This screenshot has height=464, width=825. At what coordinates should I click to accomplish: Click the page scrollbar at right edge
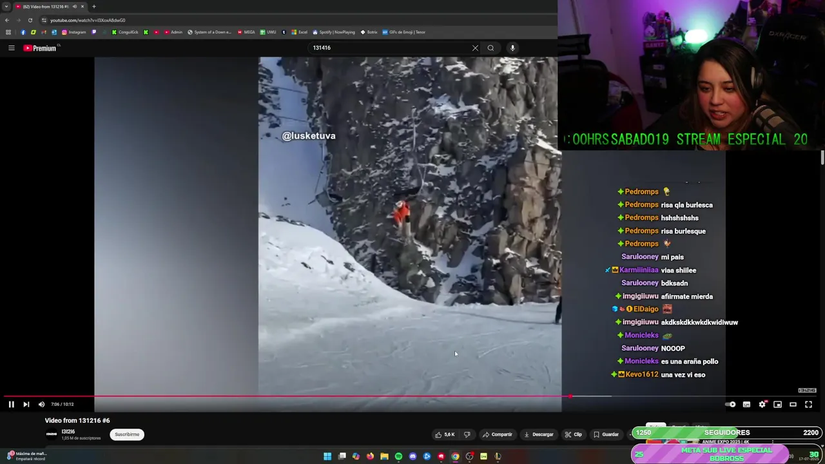pyautogui.click(x=822, y=158)
